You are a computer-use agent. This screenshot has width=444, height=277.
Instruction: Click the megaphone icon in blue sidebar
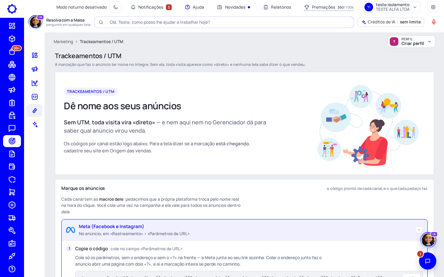[x=12, y=90]
